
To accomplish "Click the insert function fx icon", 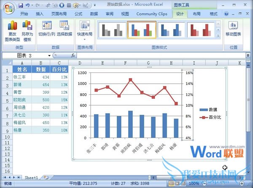I will (73, 56).
